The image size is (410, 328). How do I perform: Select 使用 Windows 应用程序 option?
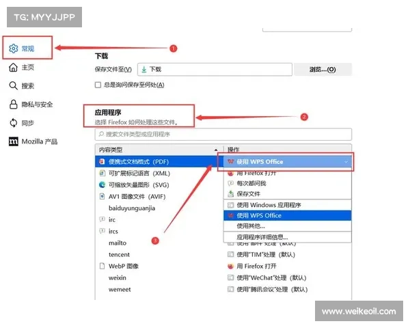click(288, 205)
